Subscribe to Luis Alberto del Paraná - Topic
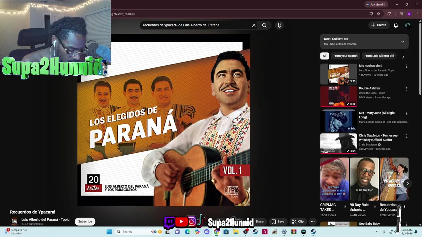422x237 pixels. click(85, 222)
